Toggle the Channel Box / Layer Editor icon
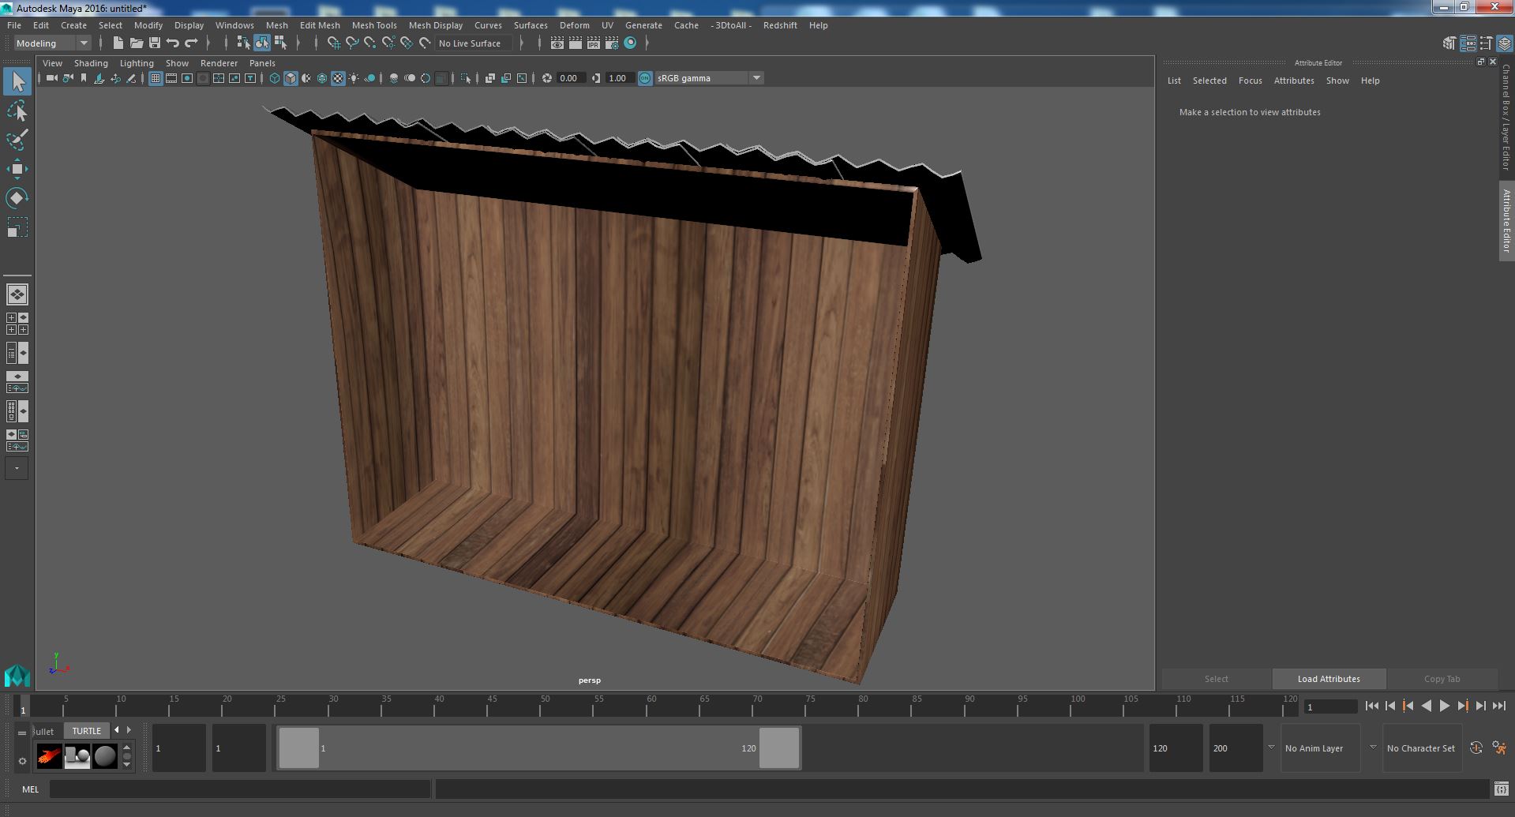 click(x=1505, y=43)
